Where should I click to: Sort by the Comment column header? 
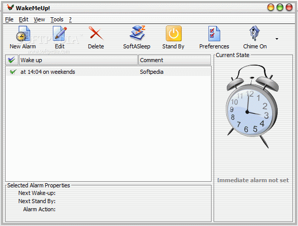[x=174, y=60]
